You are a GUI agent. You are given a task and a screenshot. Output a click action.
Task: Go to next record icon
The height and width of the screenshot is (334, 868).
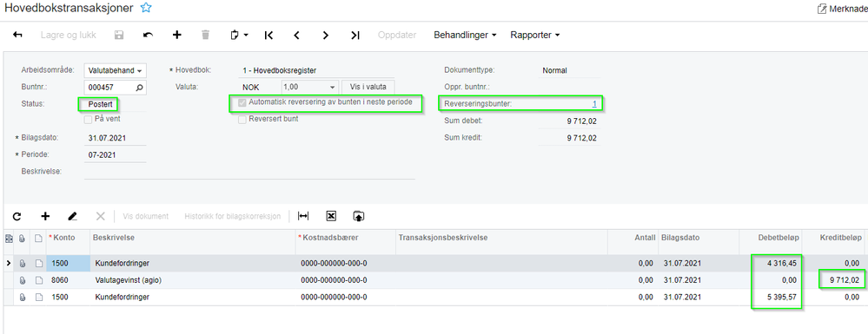pos(326,35)
